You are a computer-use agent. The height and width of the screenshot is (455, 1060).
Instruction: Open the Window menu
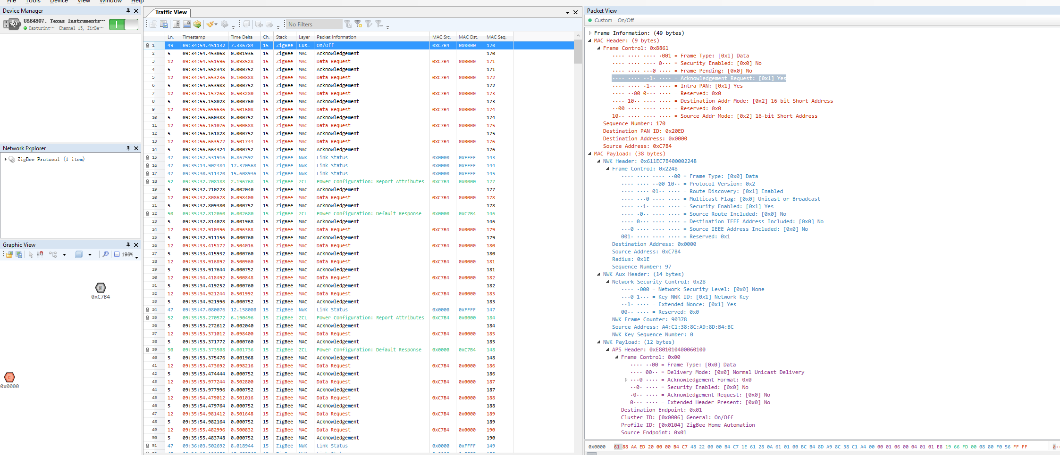111,1
